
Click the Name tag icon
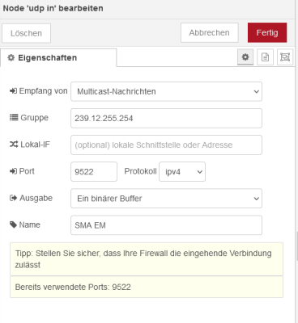point(13,224)
